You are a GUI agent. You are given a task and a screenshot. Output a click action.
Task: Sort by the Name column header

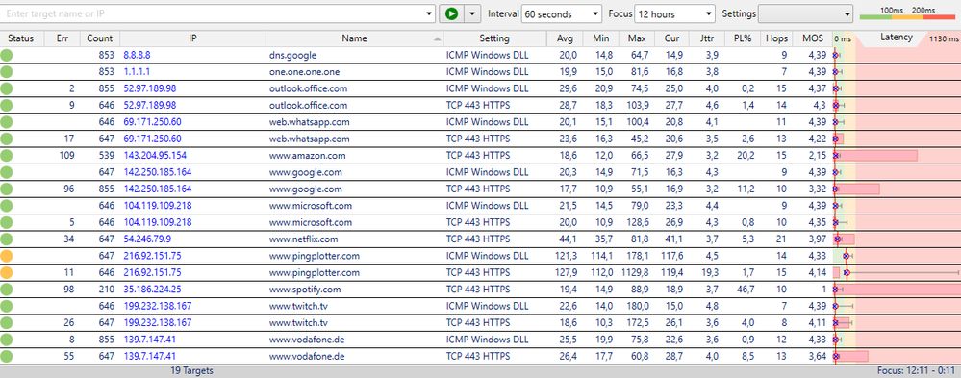354,38
